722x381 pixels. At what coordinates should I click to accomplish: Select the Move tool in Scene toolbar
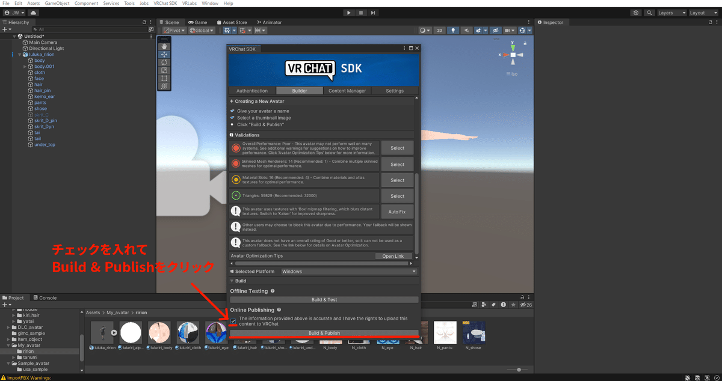tap(164, 54)
